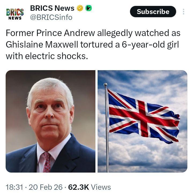Open the three-dot more options menu
This screenshot has width=193, height=193.
(x=184, y=12)
